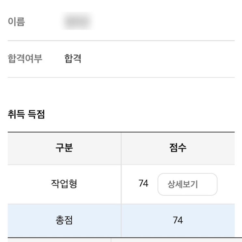This screenshot has height=242, width=242.
Task: Click the 74 score in 총점 row
Action: (178, 221)
